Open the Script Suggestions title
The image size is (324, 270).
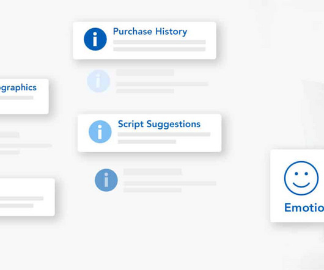[159, 124]
